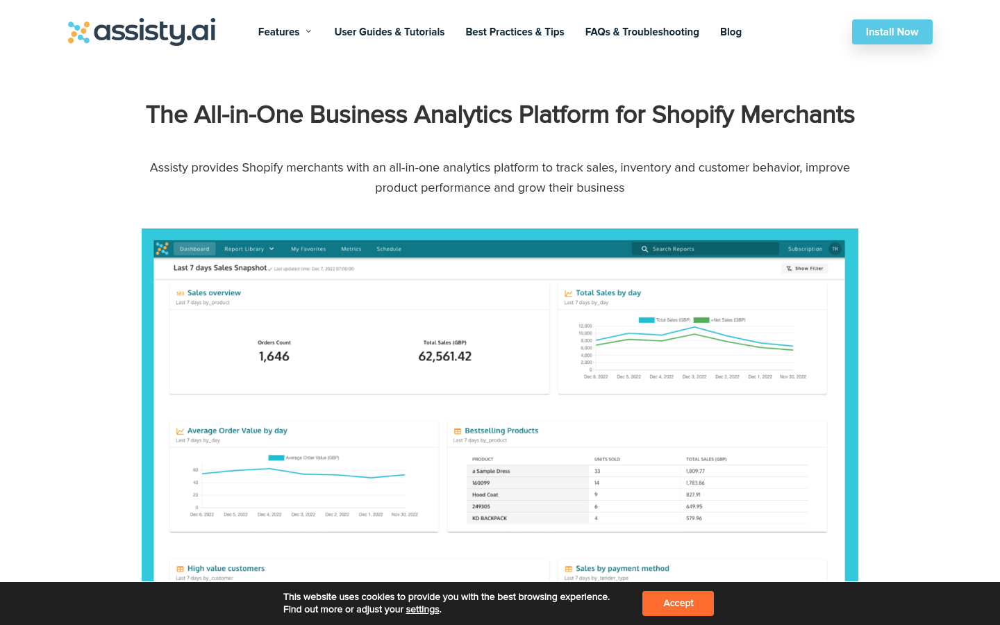Open the Features menu
Screen dimensions: 1000x625
click(x=285, y=32)
